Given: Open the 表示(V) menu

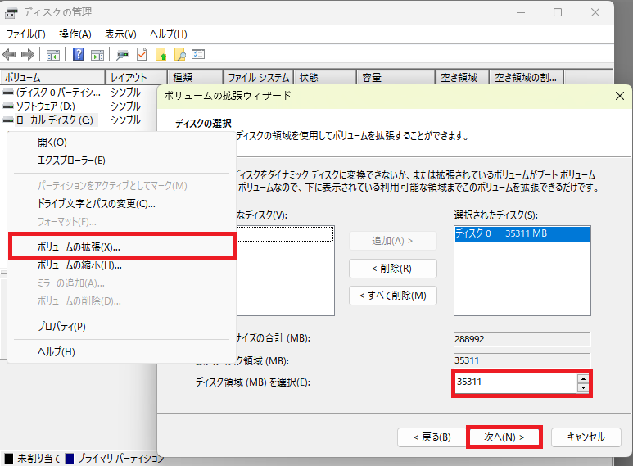Looking at the screenshot, I should tap(120, 34).
